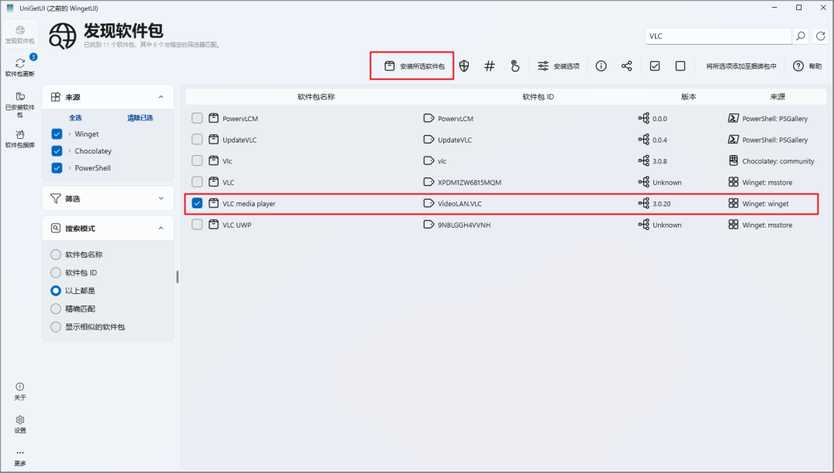Show package details via info icon

601,66
